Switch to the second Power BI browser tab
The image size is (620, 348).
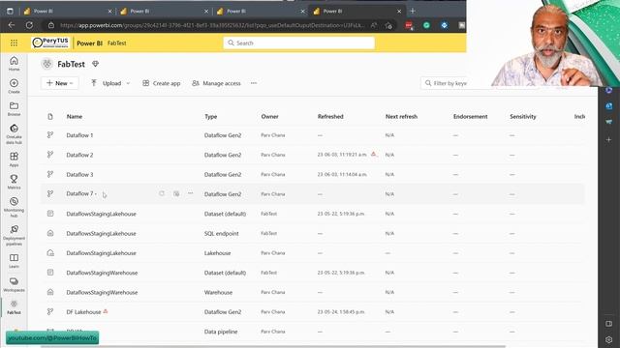tap(164, 11)
